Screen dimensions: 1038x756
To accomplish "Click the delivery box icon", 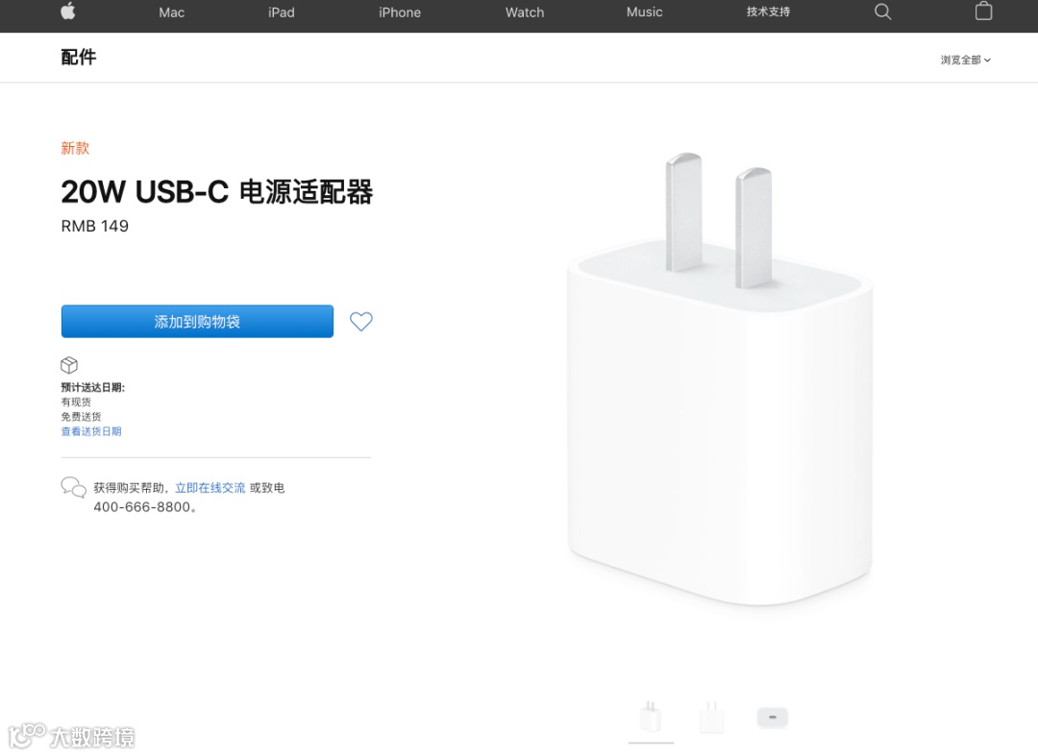I will pos(69,365).
